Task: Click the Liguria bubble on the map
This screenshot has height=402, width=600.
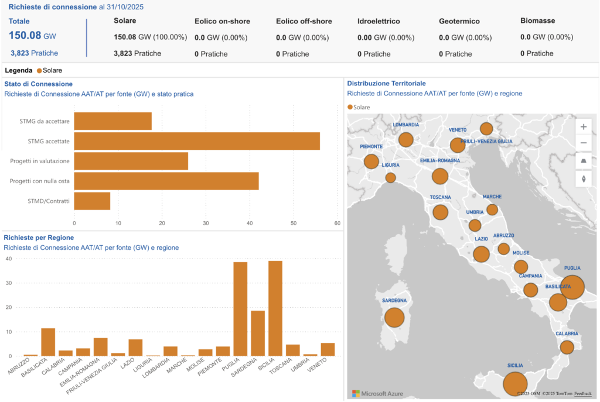Action: click(x=390, y=177)
